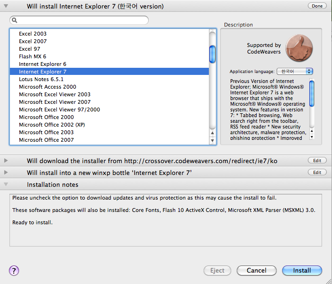Click the application list scroll down arrow
332x284 pixels.
212,140
